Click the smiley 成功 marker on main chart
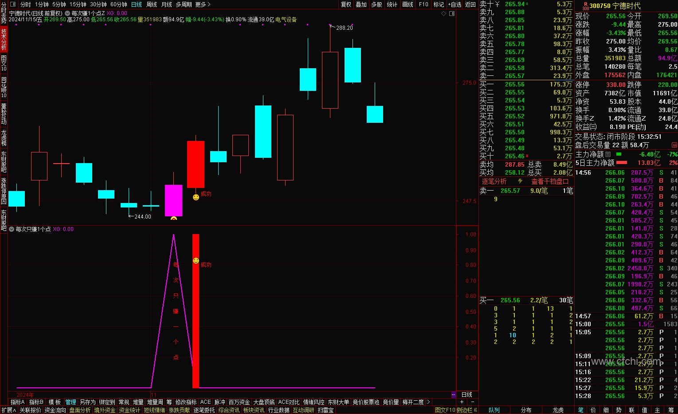Viewport: 678px width, 414px height. point(196,197)
